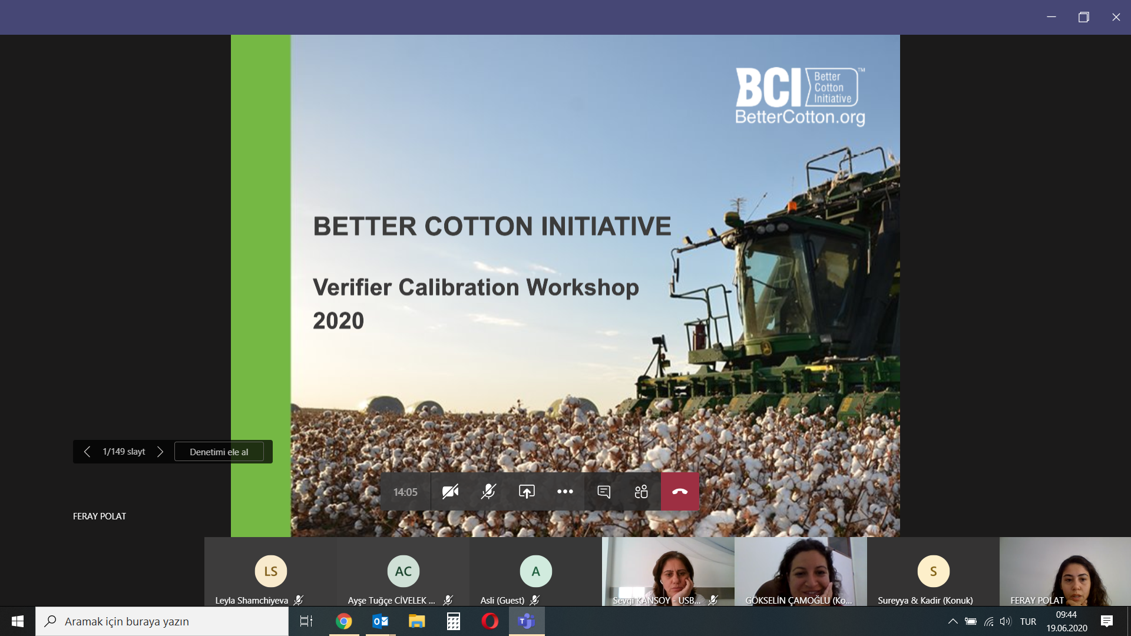
Task: Open the share screen tray
Action: coord(527,492)
